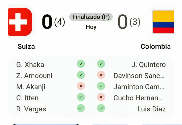This screenshot has width=182, height=125.
Task: Select Jaminton Campaz's scored penalty checkmark
Action: [x=101, y=86]
